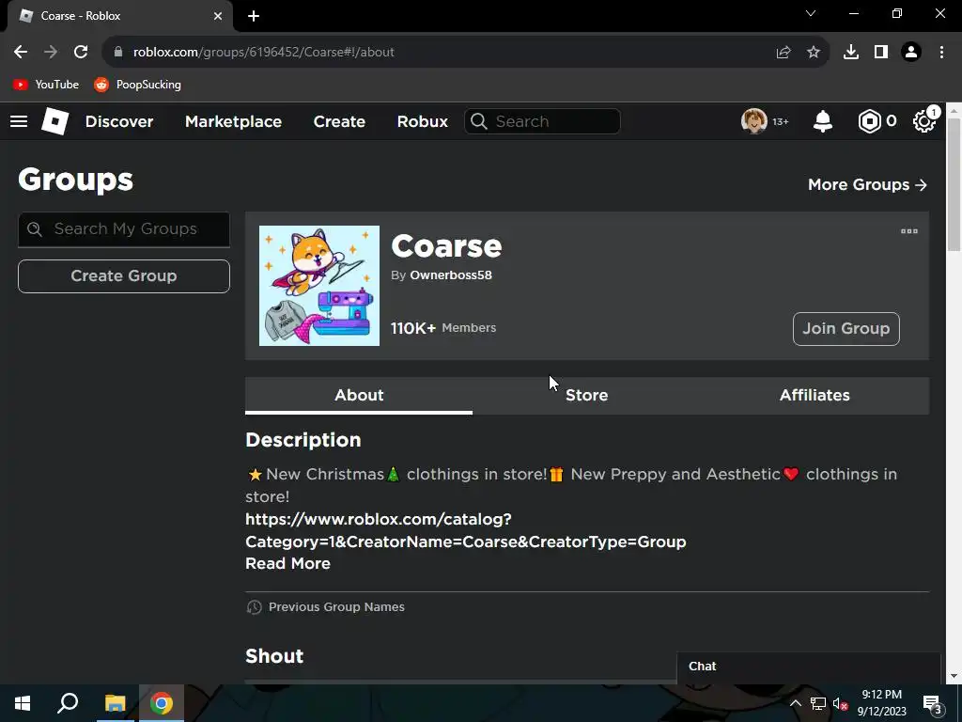The image size is (962, 722).
Task: Open the Discover menu
Action: 119,121
